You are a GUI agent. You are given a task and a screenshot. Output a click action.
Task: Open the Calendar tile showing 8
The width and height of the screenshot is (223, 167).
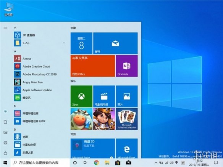(x=81, y=43)
